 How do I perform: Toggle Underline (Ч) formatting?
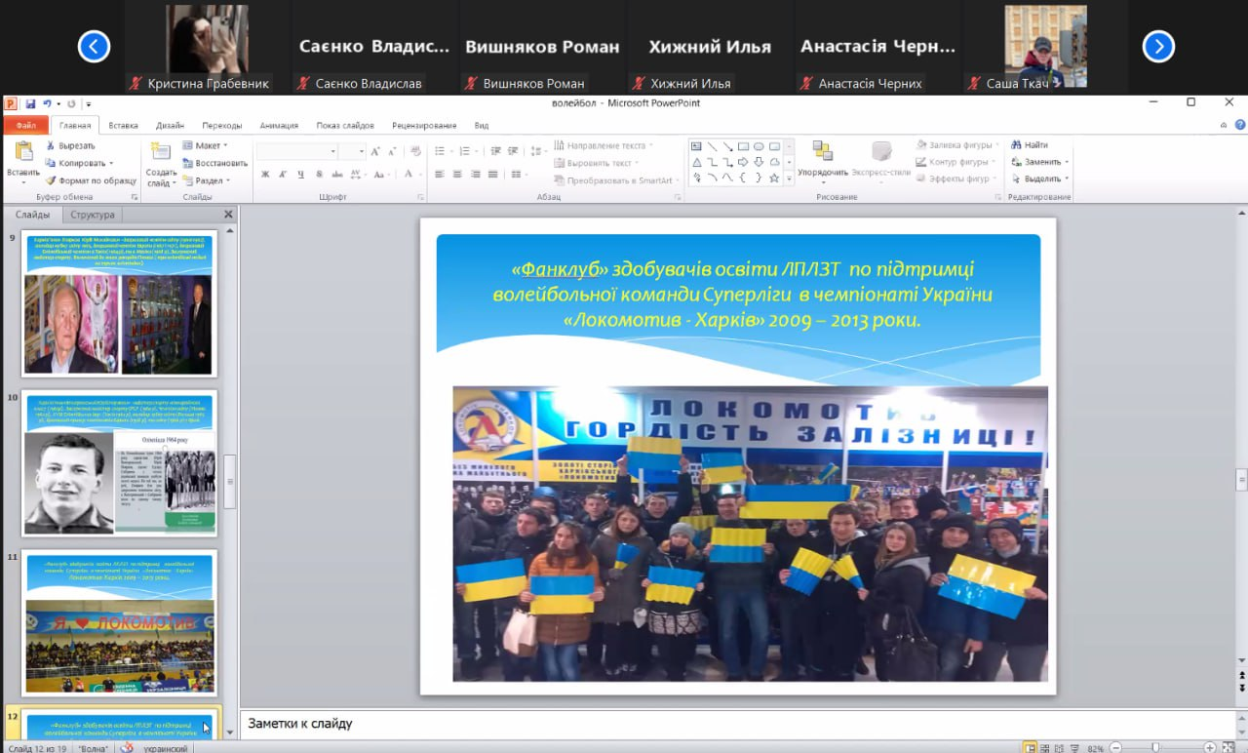[301, 175]
